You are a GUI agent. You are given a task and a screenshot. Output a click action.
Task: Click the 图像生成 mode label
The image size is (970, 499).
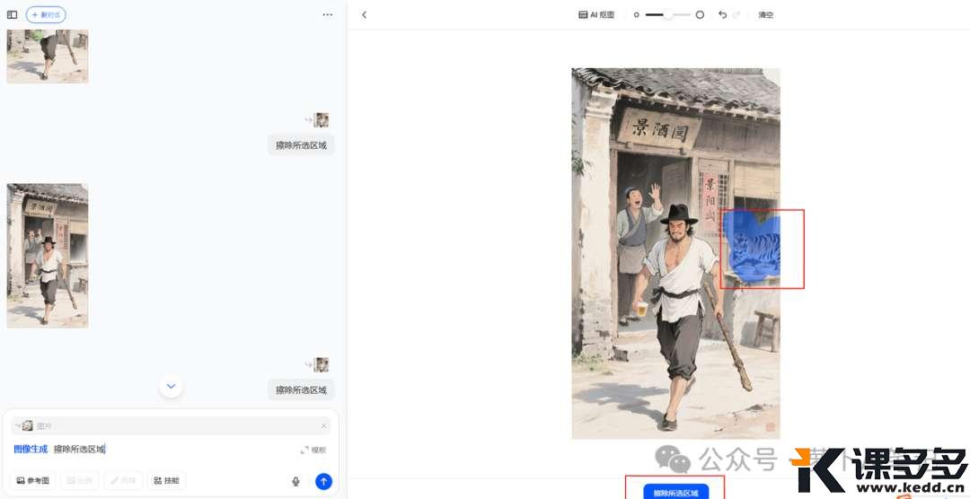tap(31, 450)
